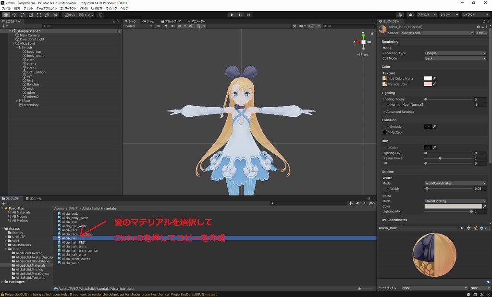
Task: Open scene component tools icon
Action: [295, 26]
